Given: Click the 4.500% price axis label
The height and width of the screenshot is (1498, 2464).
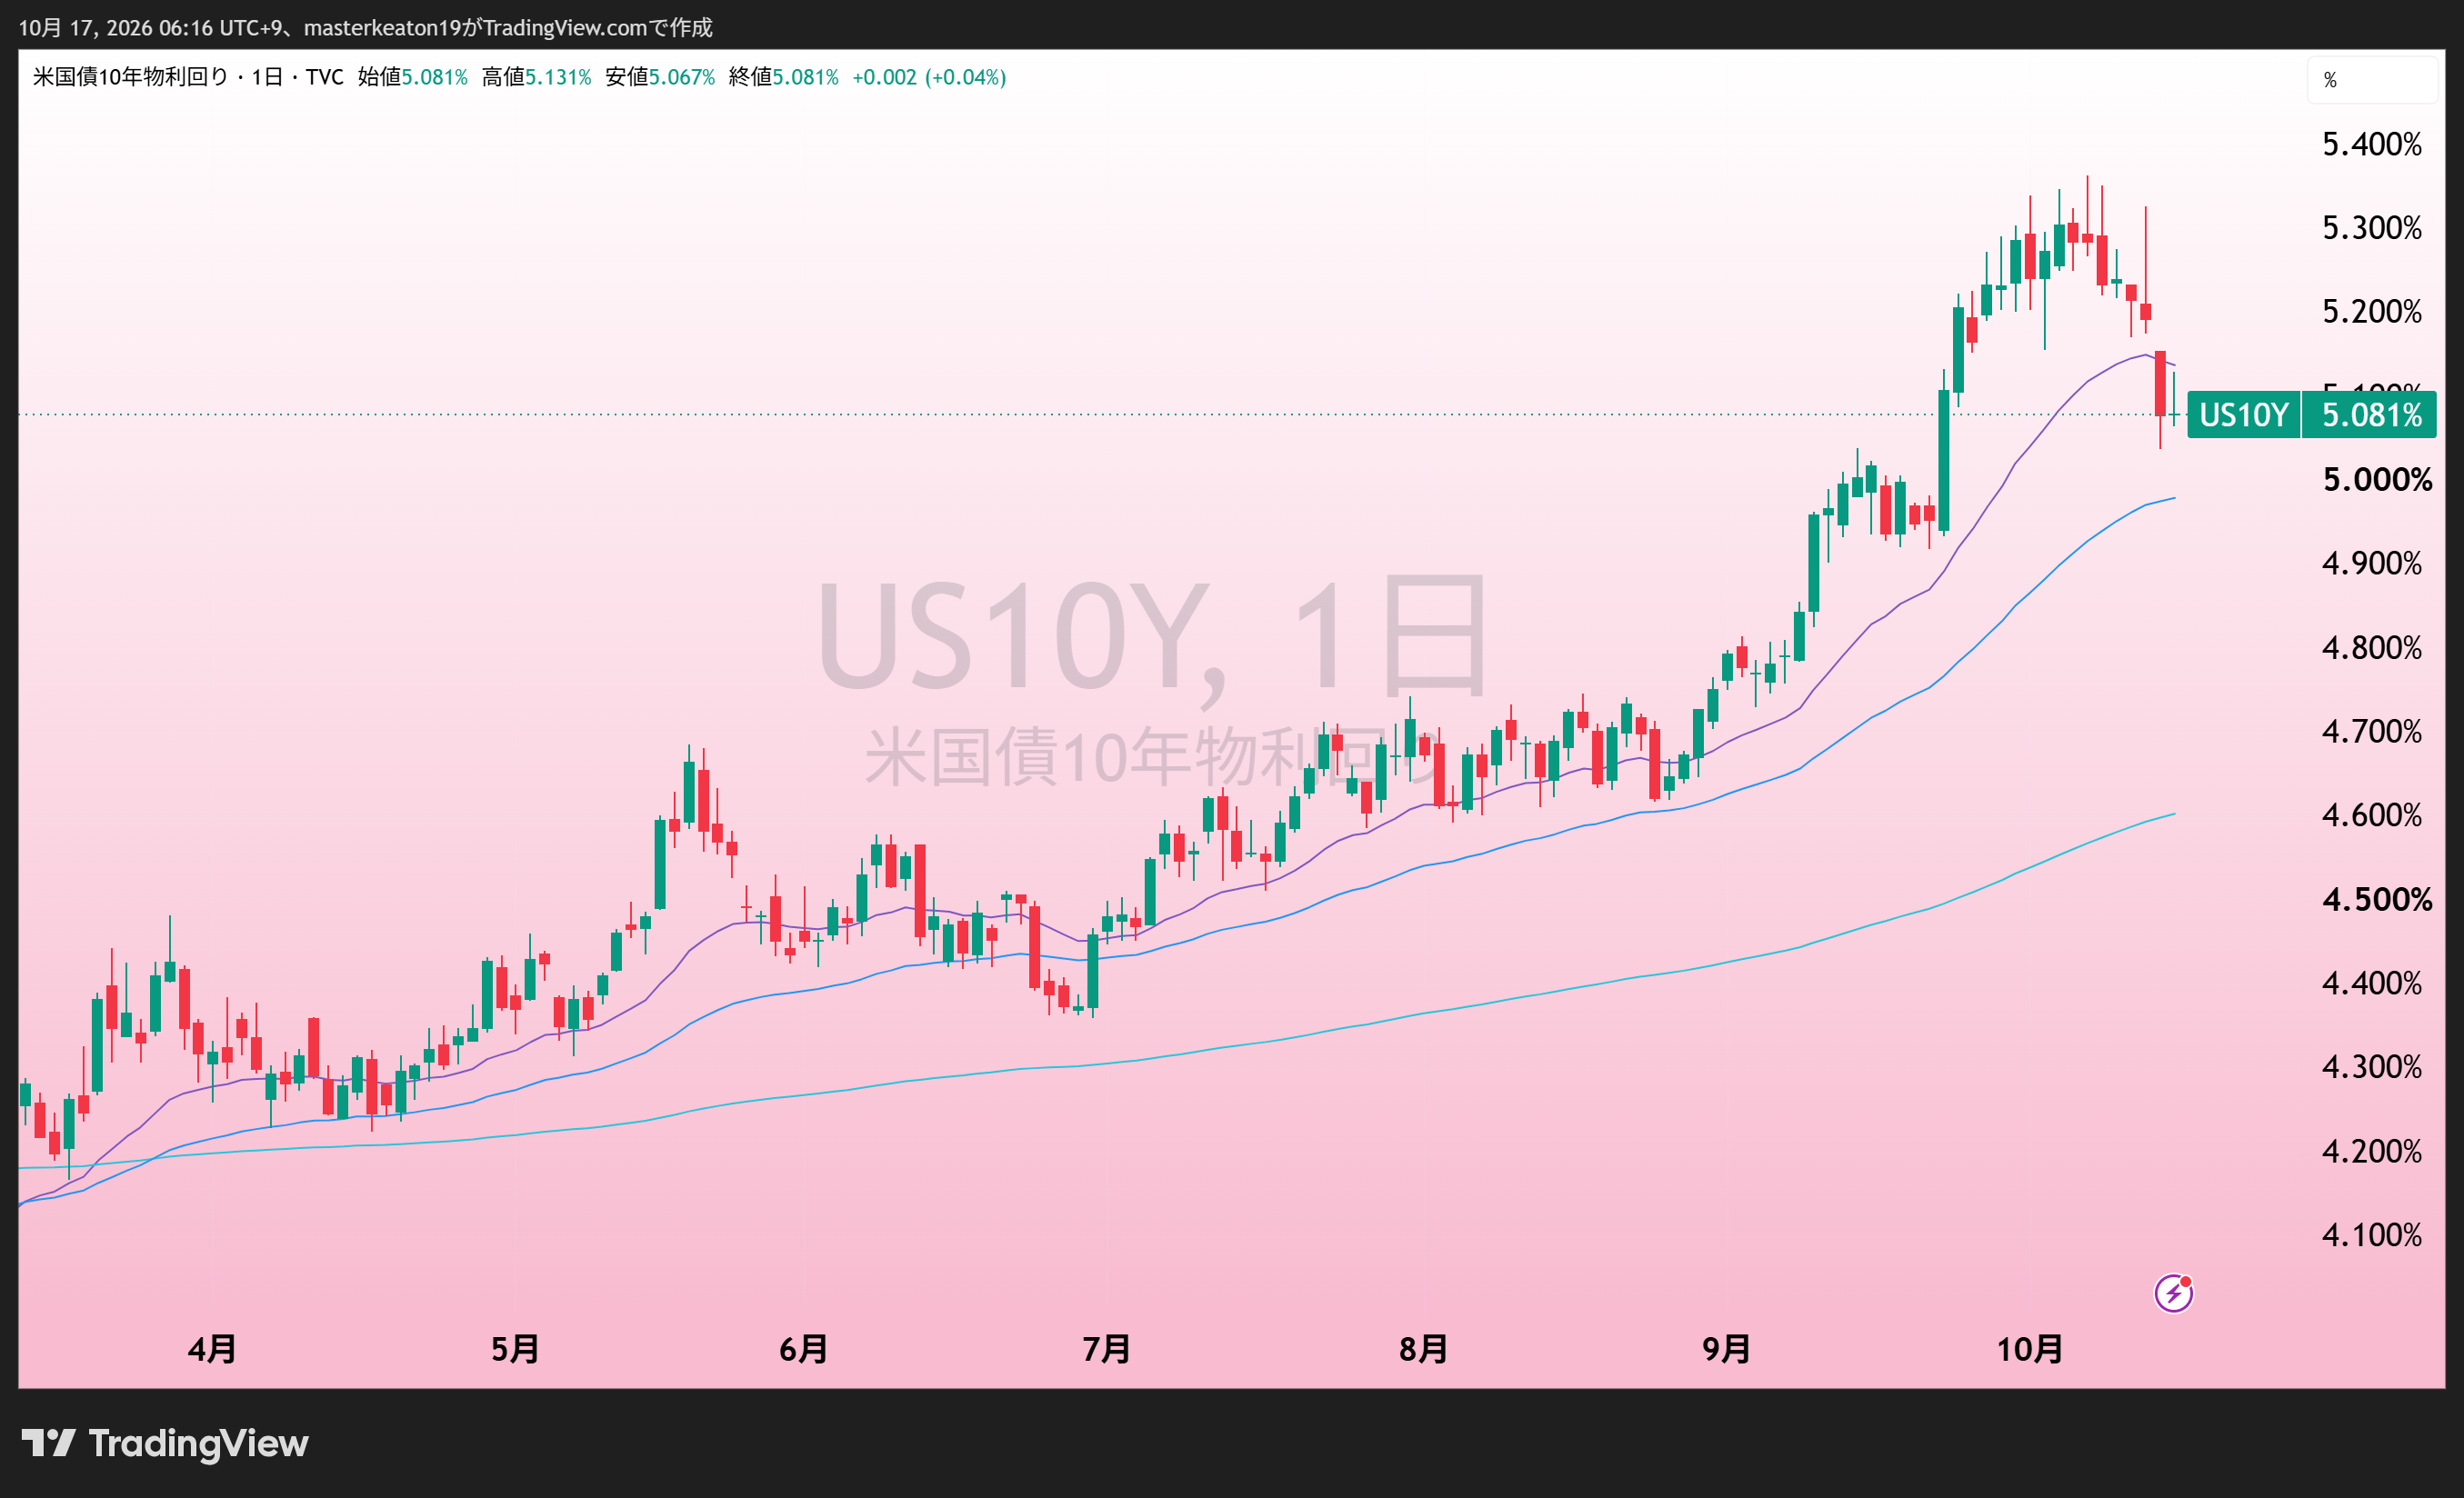Looking at the screenshot, I should pos(2376,899).
